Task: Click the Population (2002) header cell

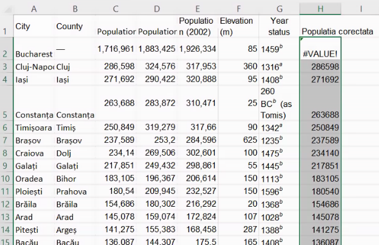Action: click(197, 26)
